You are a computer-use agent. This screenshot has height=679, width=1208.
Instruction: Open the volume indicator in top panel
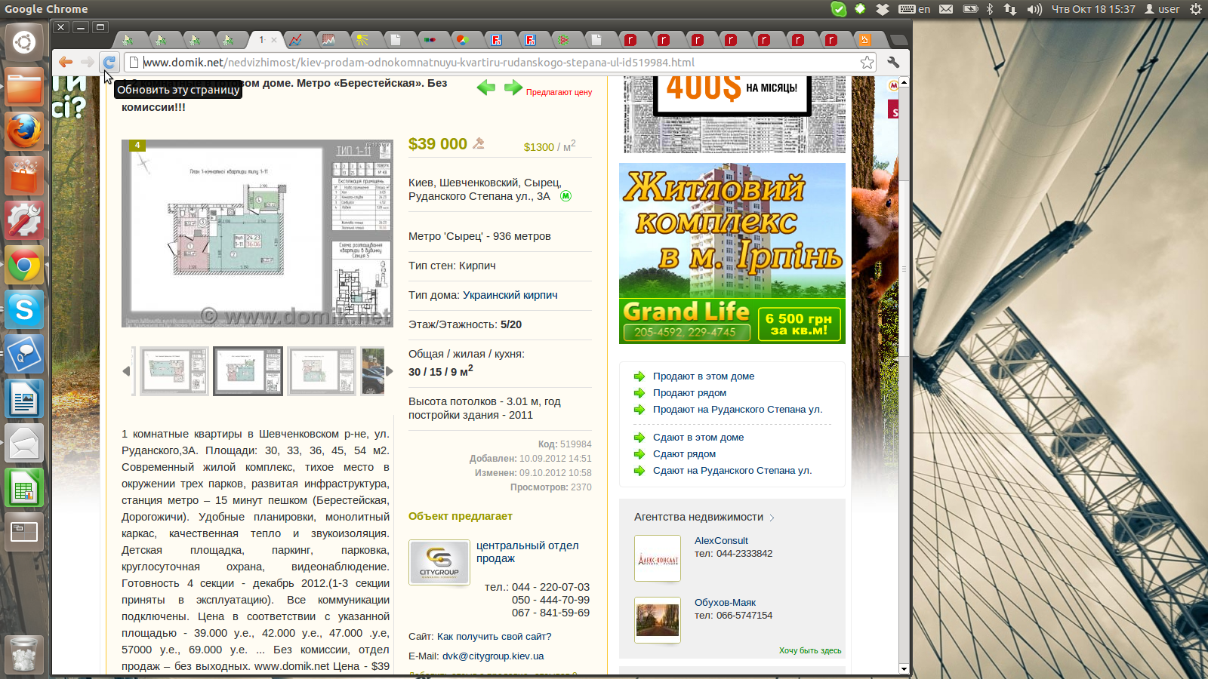[1034, 9]
